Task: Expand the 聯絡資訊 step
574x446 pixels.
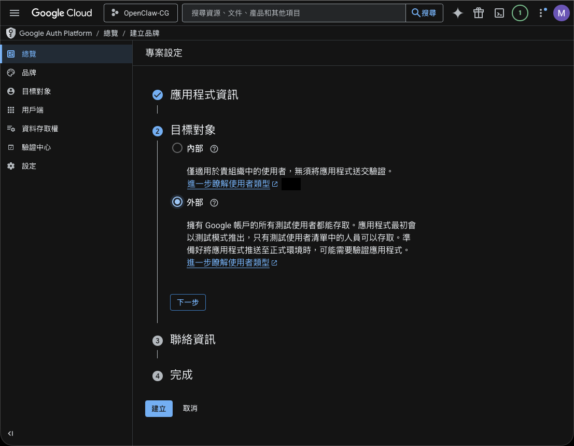Action: (192, 340)
